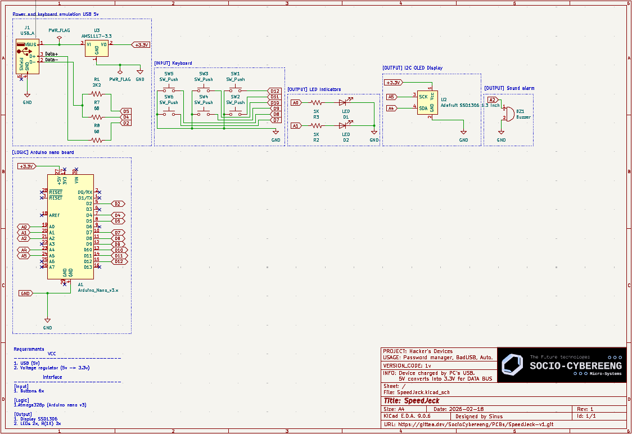Select the 1K resistor R3
This screenshot has width=632, height=434.
coord(316,103)
